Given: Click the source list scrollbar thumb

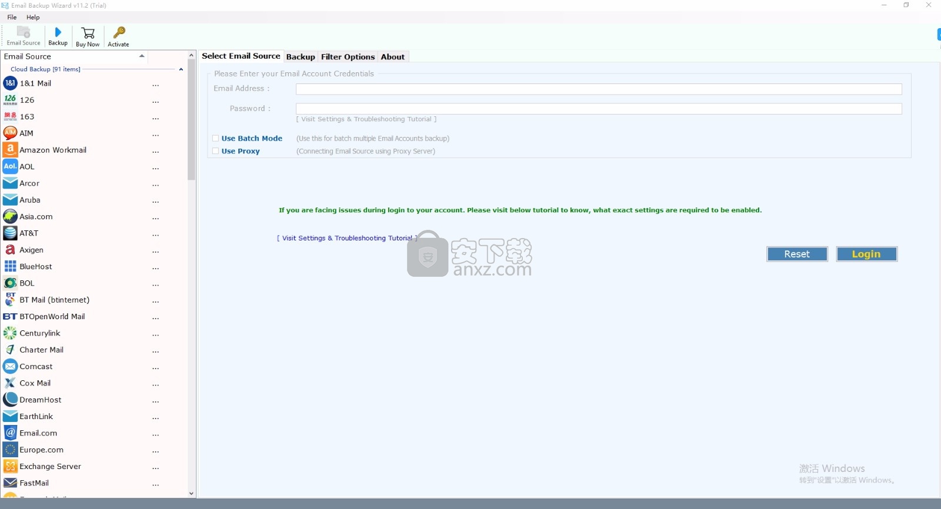Looking at the screenshot, I should [191, 120].
